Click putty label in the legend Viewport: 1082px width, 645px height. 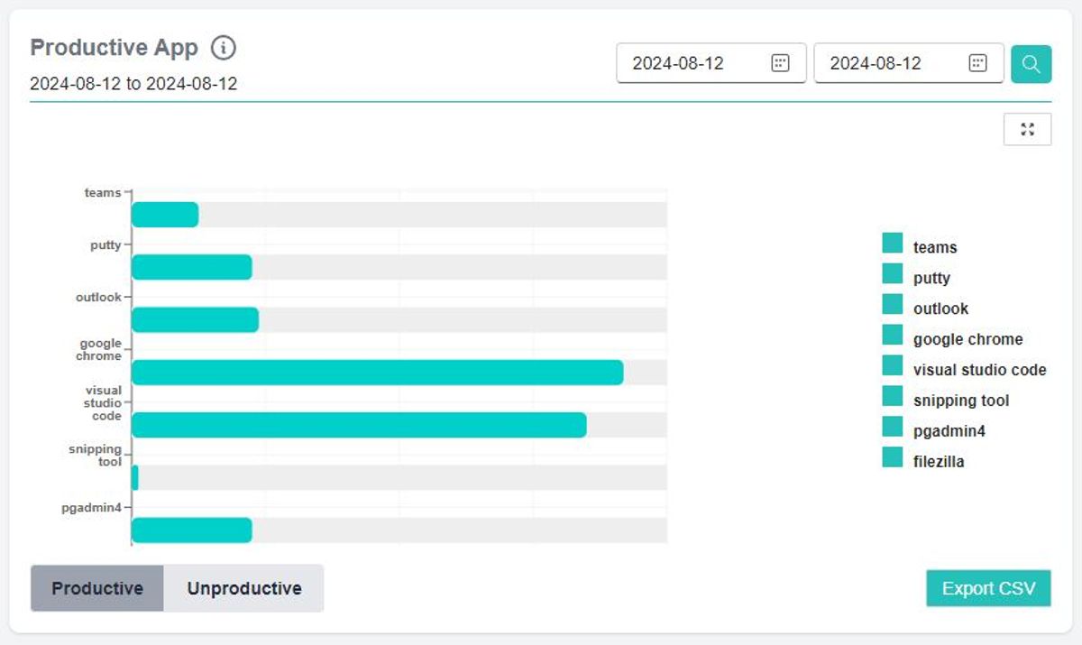[x=931, y=278]
